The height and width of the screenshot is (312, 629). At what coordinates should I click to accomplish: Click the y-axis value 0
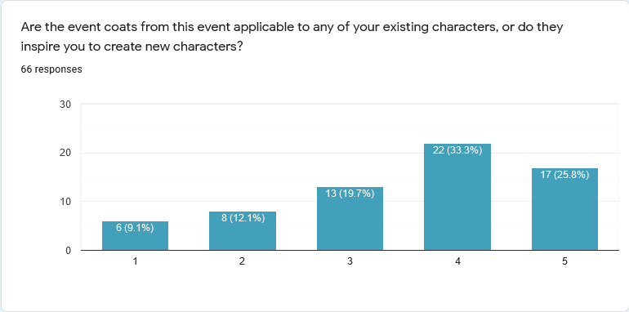pyautogui.click(x=68, y=251)
